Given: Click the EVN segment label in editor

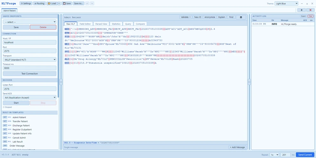Looking at the screenshot, I should tap(67, 33).
